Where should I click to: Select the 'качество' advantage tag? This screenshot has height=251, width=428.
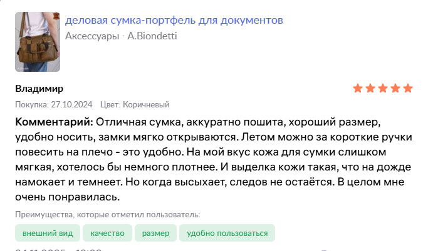(107, 234)
